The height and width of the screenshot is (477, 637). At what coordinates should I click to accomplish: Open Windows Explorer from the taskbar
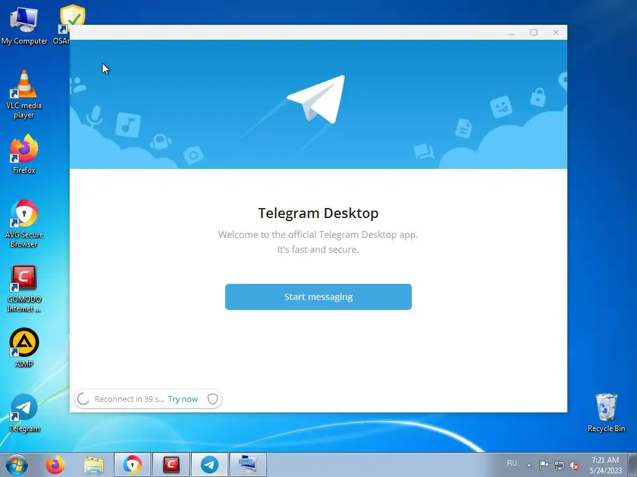(x=94, y=465)
